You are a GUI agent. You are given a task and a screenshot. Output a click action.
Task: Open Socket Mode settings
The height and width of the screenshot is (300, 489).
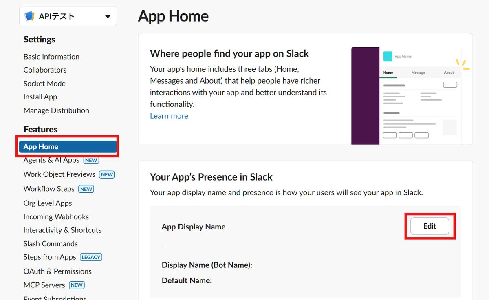[44, 84]
